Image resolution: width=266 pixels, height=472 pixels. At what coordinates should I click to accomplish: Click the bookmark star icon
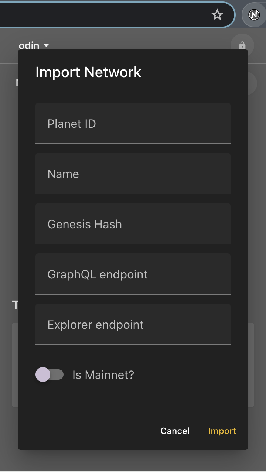point(217,15)
